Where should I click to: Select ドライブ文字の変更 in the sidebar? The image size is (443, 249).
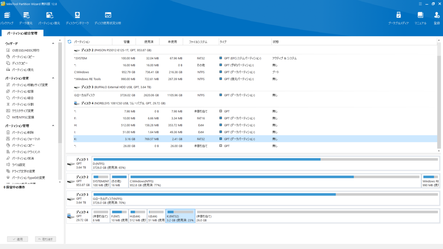coord(21,171)
